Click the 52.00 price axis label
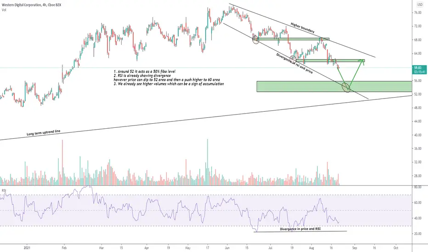428x252 pixels. click(417, 94)
